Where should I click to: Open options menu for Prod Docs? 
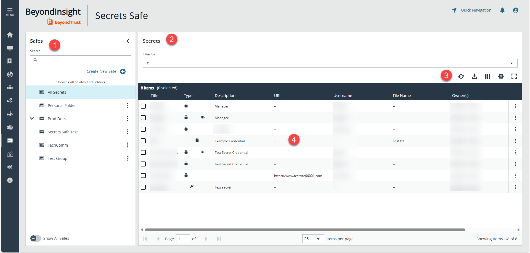coord(128,119)
